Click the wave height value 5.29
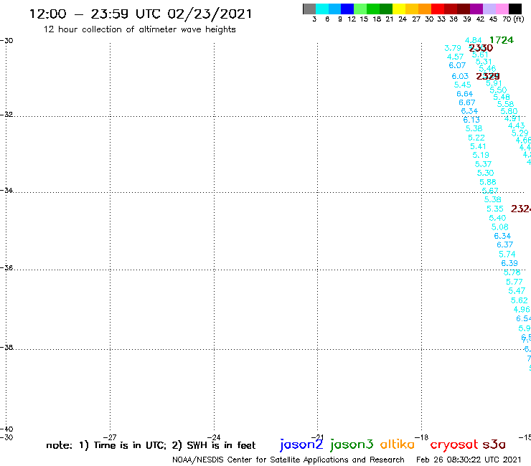This screenshot has width=531, height=466. [x=520, y=133]
